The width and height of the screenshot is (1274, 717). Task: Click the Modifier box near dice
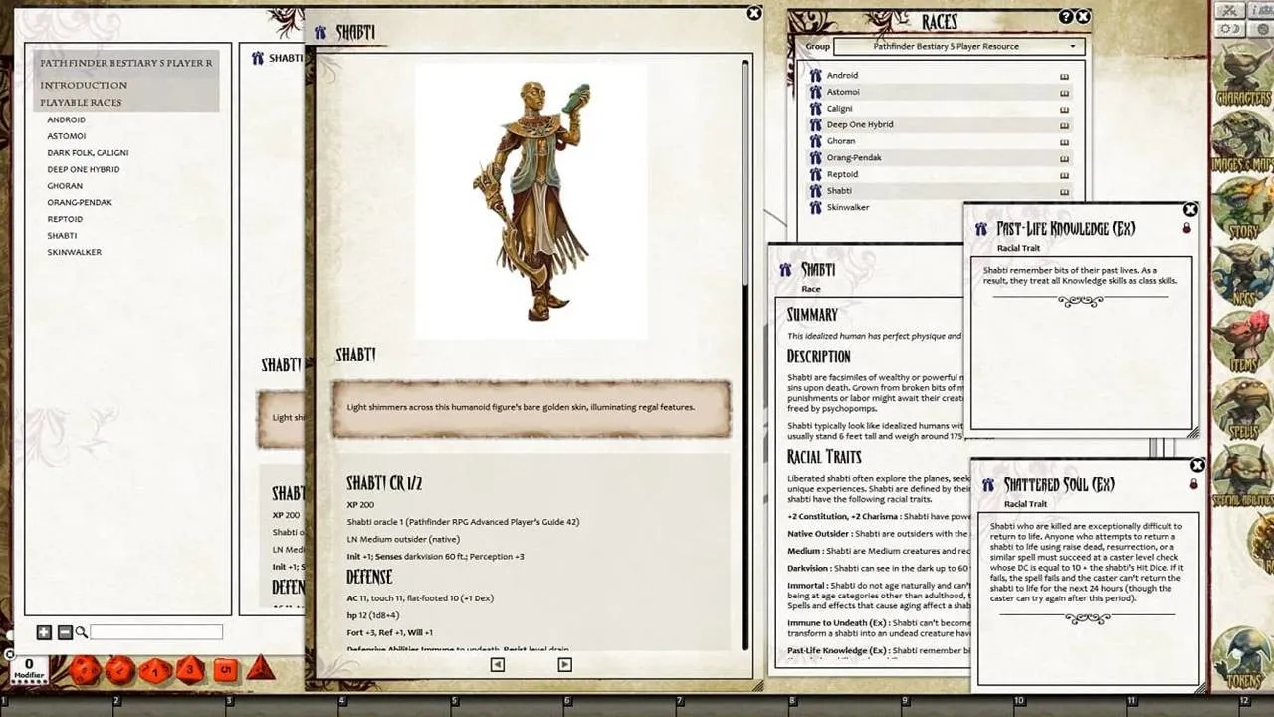(29, 669)
